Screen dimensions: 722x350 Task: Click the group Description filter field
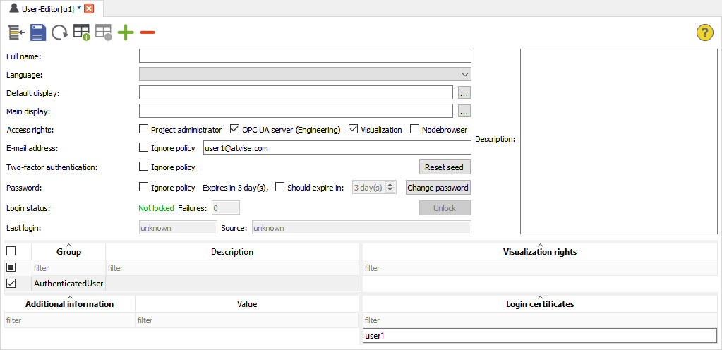[232, 268]
